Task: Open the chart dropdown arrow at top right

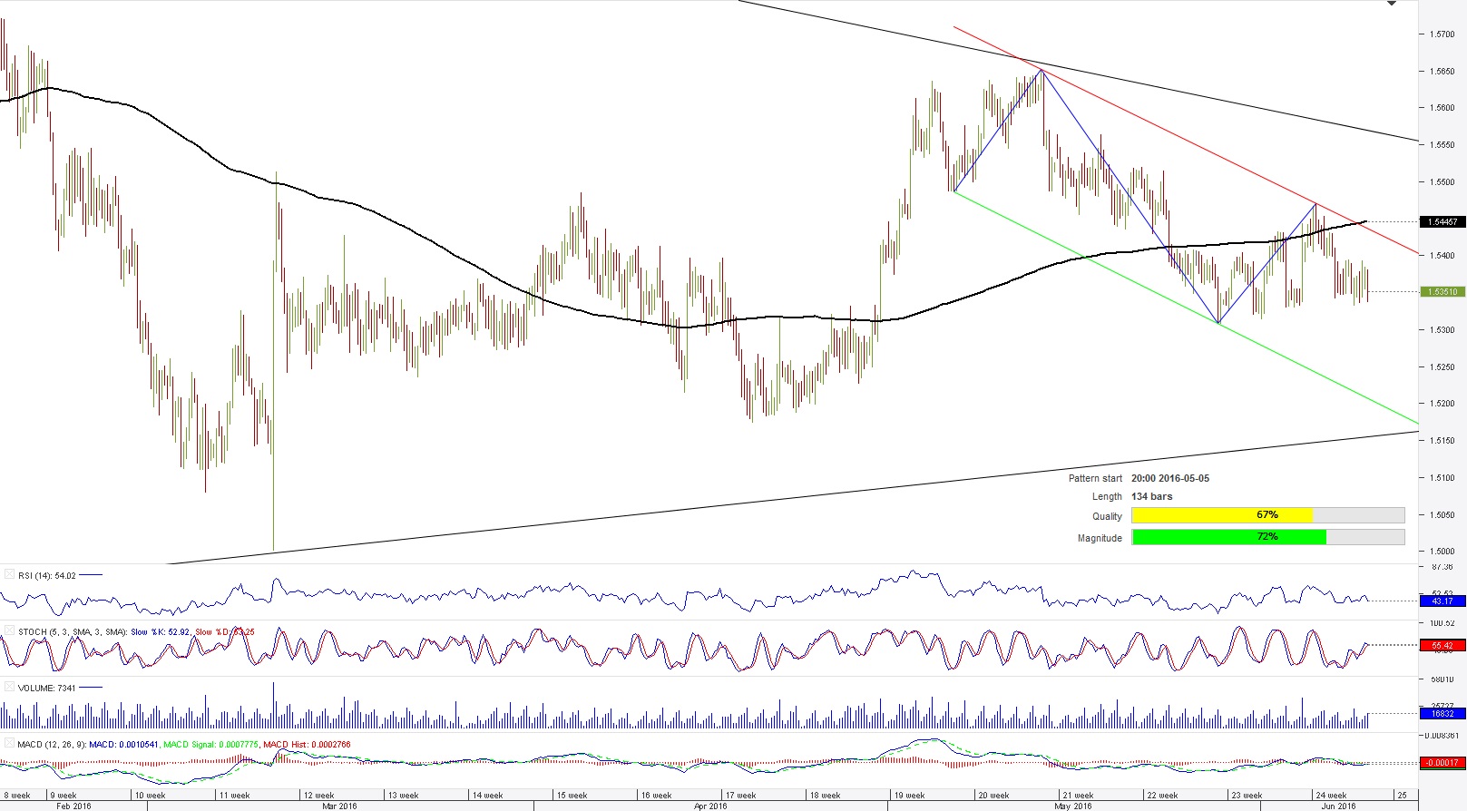Action: (1392, 4)
